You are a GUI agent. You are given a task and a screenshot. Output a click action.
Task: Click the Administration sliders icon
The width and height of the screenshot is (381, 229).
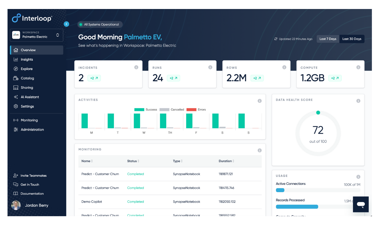pos(16,129)
